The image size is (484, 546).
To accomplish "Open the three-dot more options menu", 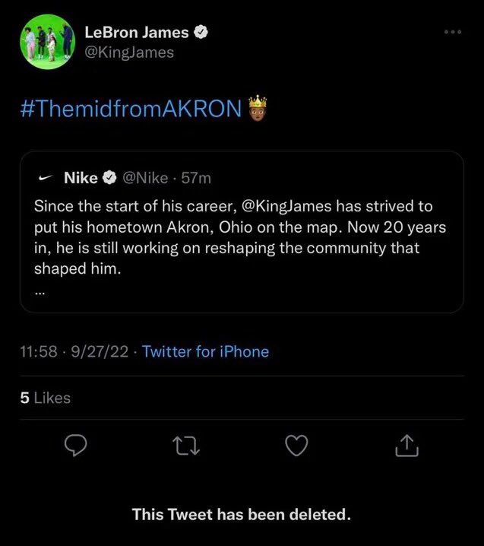I will coord(453,32).
